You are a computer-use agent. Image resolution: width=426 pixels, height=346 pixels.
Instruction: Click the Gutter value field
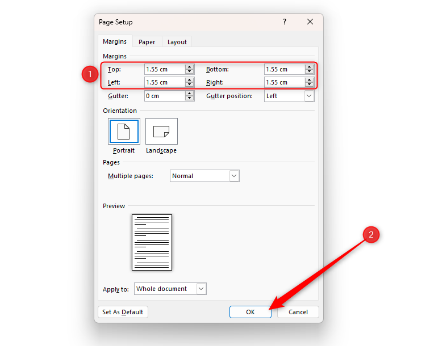[x=165, y=96]
